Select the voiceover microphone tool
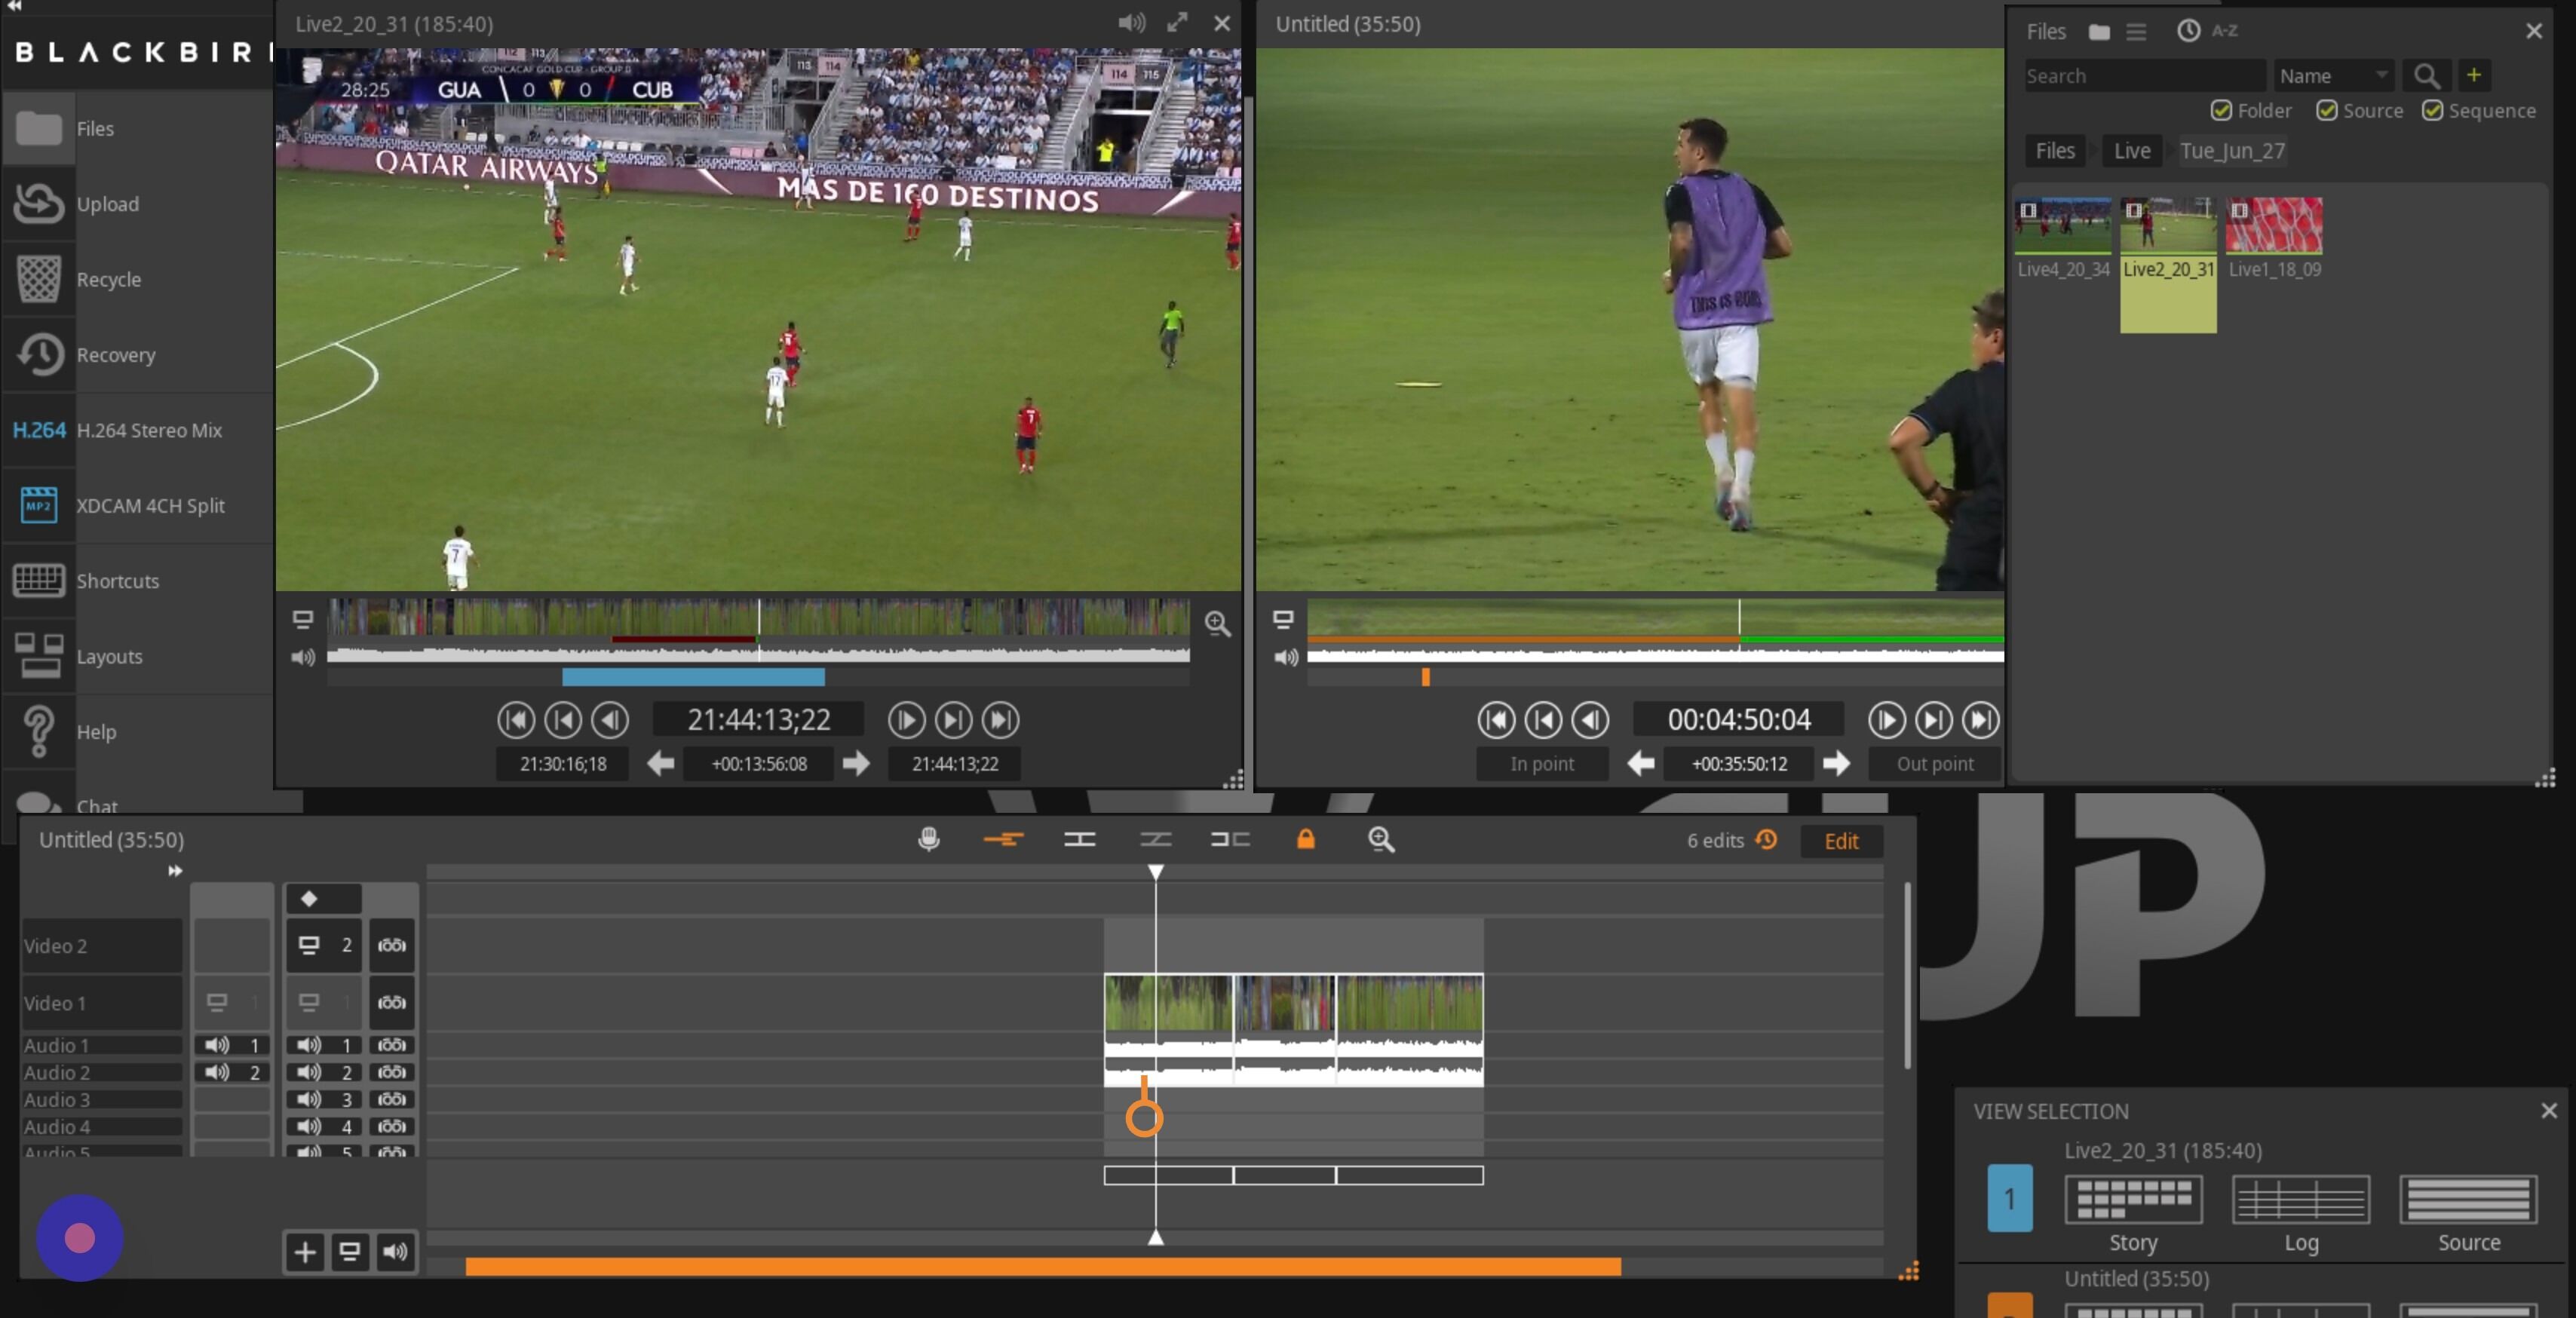Viewport: 2576px width, 1318px height. click(x=928, y=840)
